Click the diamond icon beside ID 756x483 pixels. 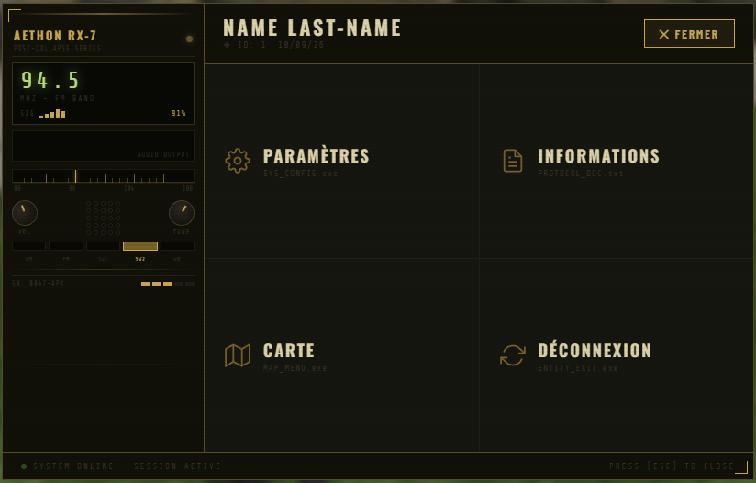click(x=227, y=45)
